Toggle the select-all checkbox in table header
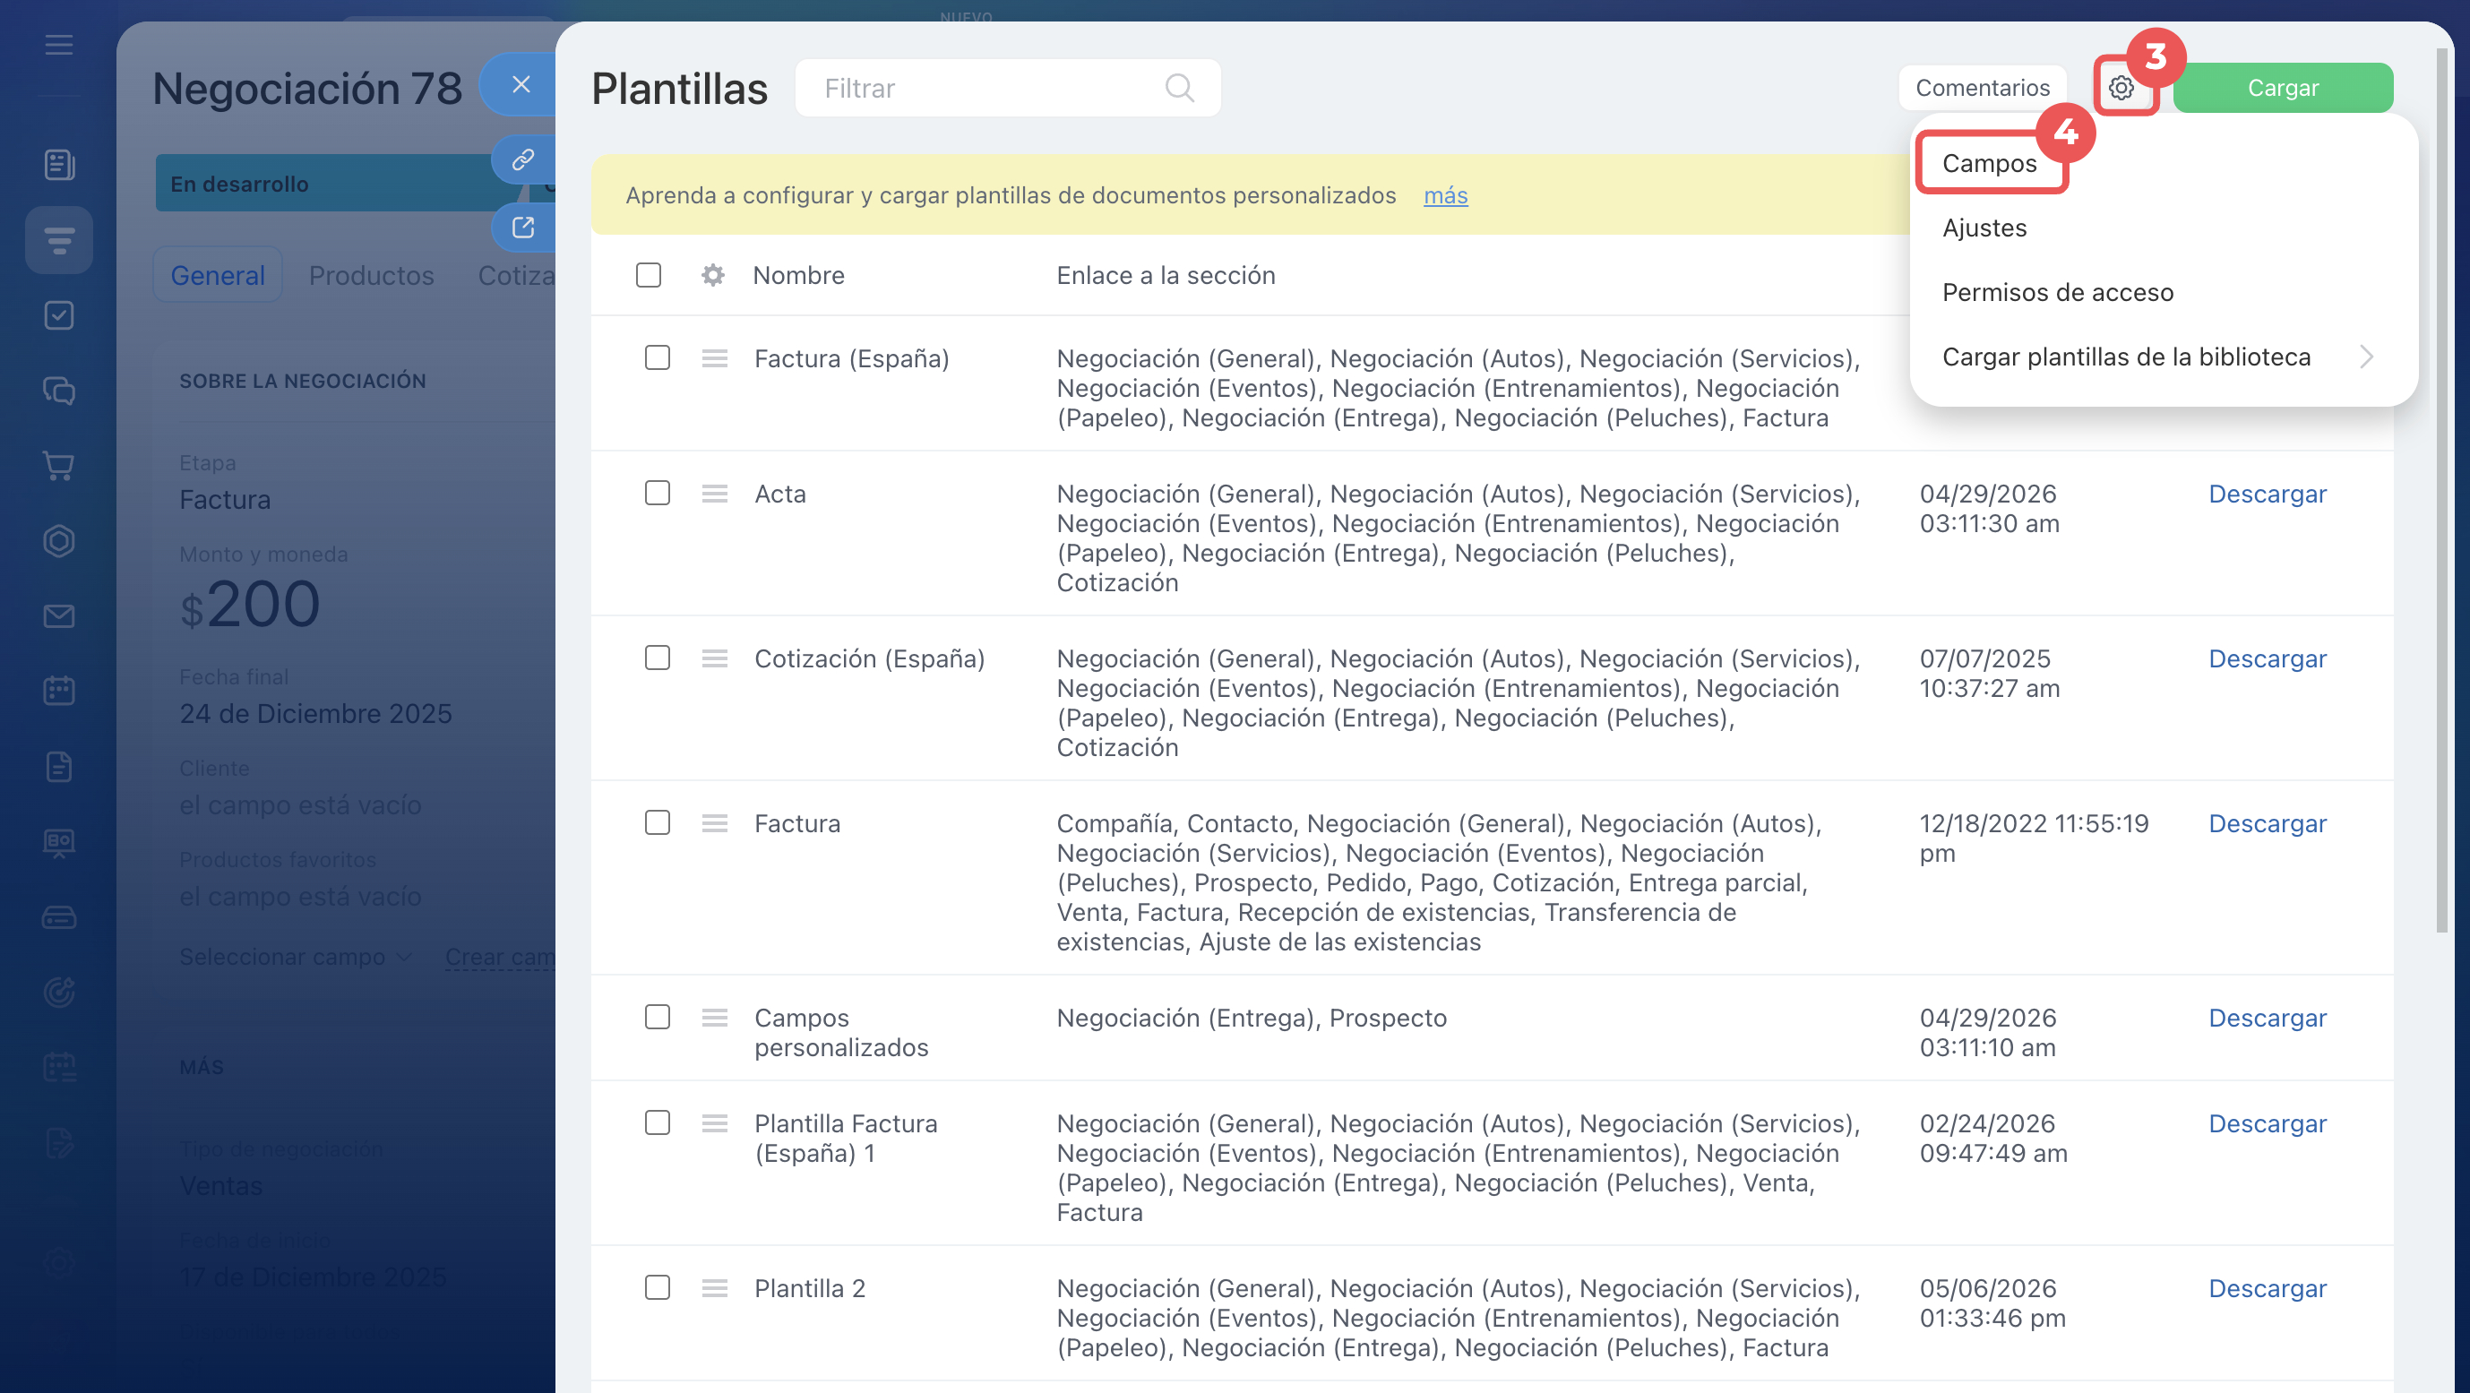2470x1393 pixels. click(648, 275)
